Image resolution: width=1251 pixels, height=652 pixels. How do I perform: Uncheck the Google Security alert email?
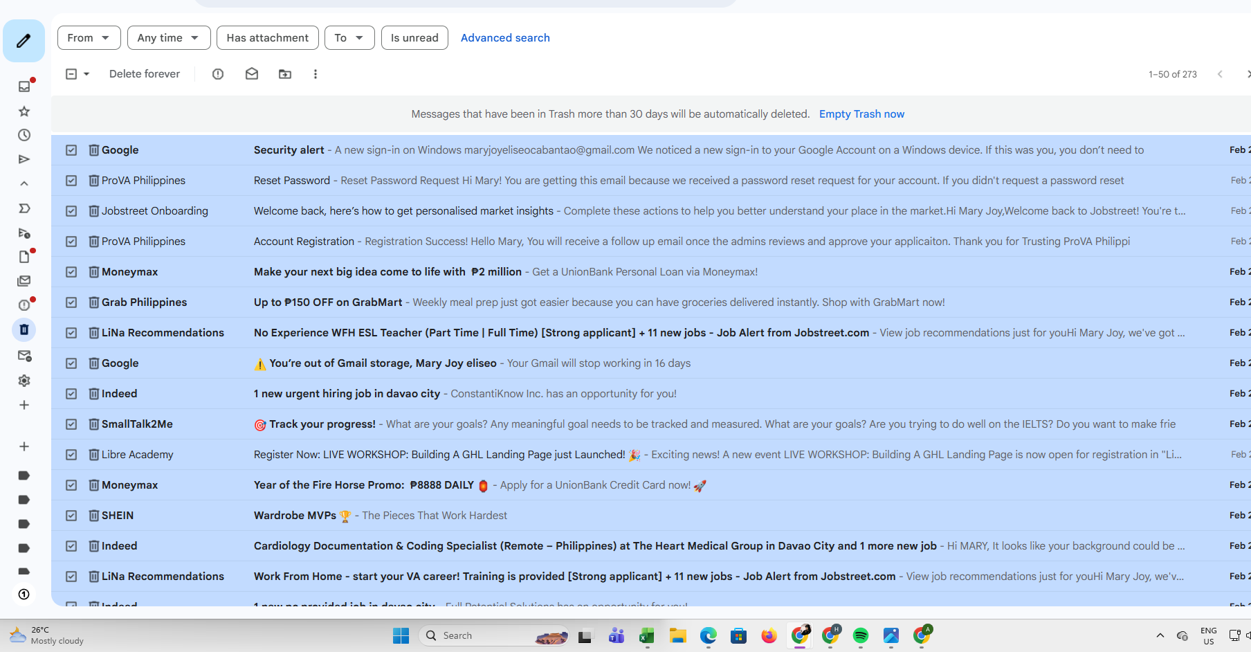coord(71,150)
